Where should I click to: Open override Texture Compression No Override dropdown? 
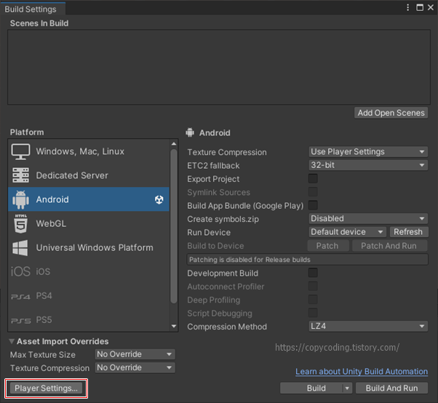pos(135,367)
